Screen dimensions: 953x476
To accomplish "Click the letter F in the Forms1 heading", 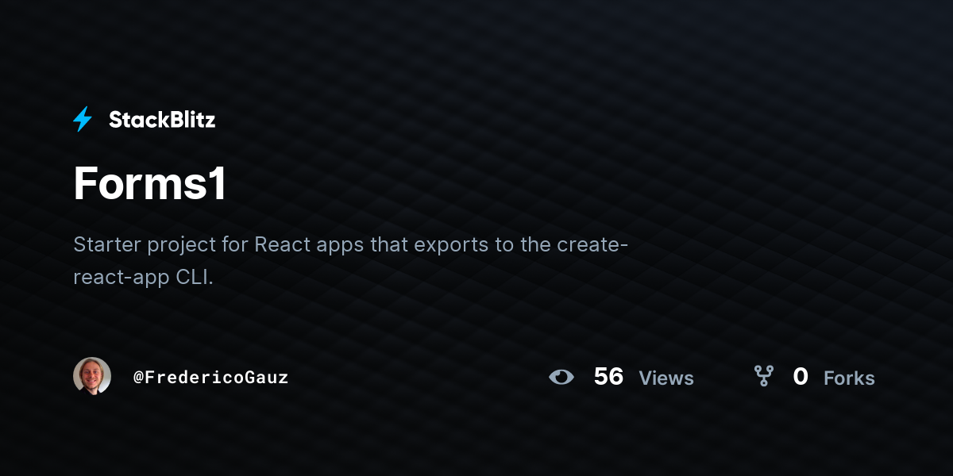I will point(85,183).
